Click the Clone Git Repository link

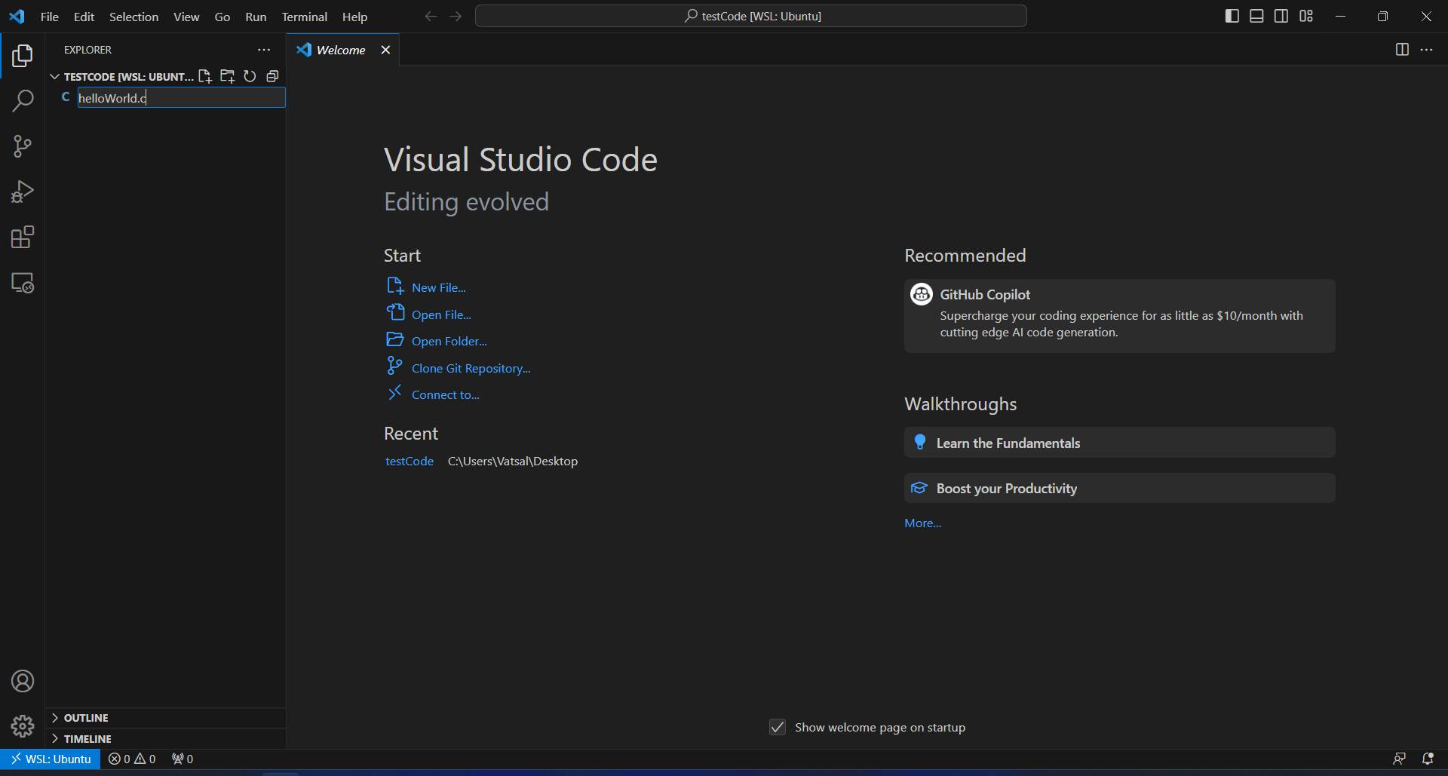pos(471,368)
